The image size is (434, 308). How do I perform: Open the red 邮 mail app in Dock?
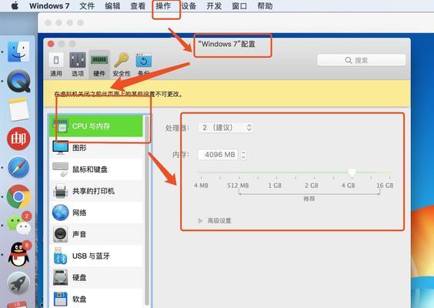point(18,139)
